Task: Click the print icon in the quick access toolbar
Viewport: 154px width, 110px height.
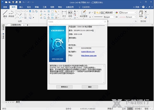Action: [20, 2]
